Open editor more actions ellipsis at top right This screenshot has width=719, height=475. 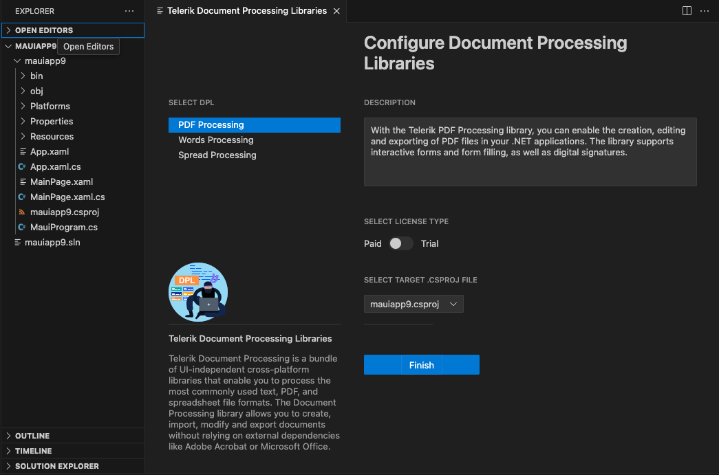(x=705, y=11)
